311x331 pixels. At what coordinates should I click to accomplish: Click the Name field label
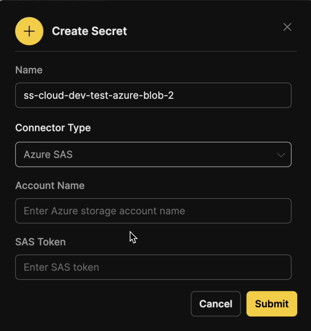(x=29, y=70)
